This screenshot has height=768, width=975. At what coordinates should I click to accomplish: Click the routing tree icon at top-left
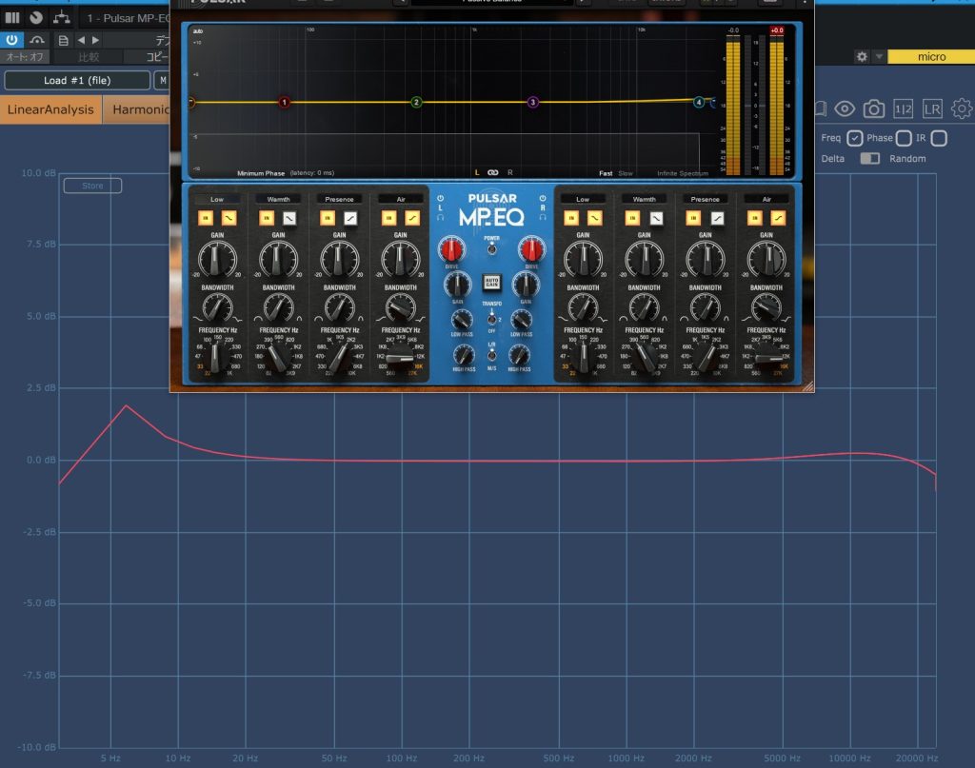(61, 18)
